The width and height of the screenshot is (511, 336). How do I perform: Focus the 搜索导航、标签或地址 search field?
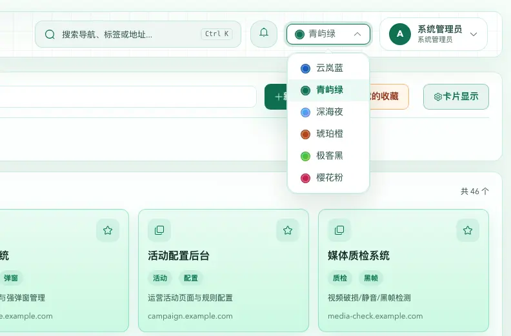click(138, 34)
